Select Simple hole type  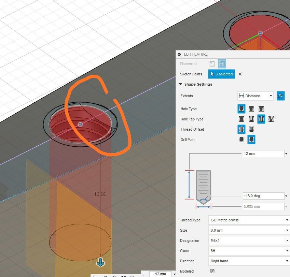coord(241,109)
